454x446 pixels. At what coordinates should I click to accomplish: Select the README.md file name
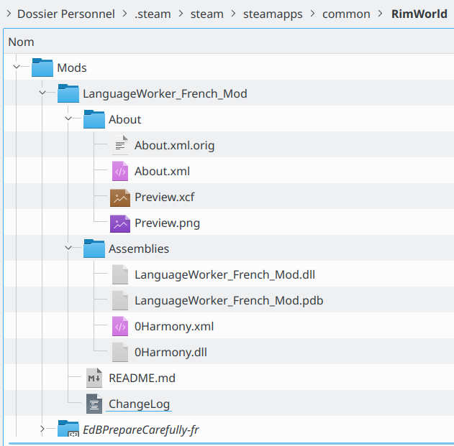pos(142,378)
